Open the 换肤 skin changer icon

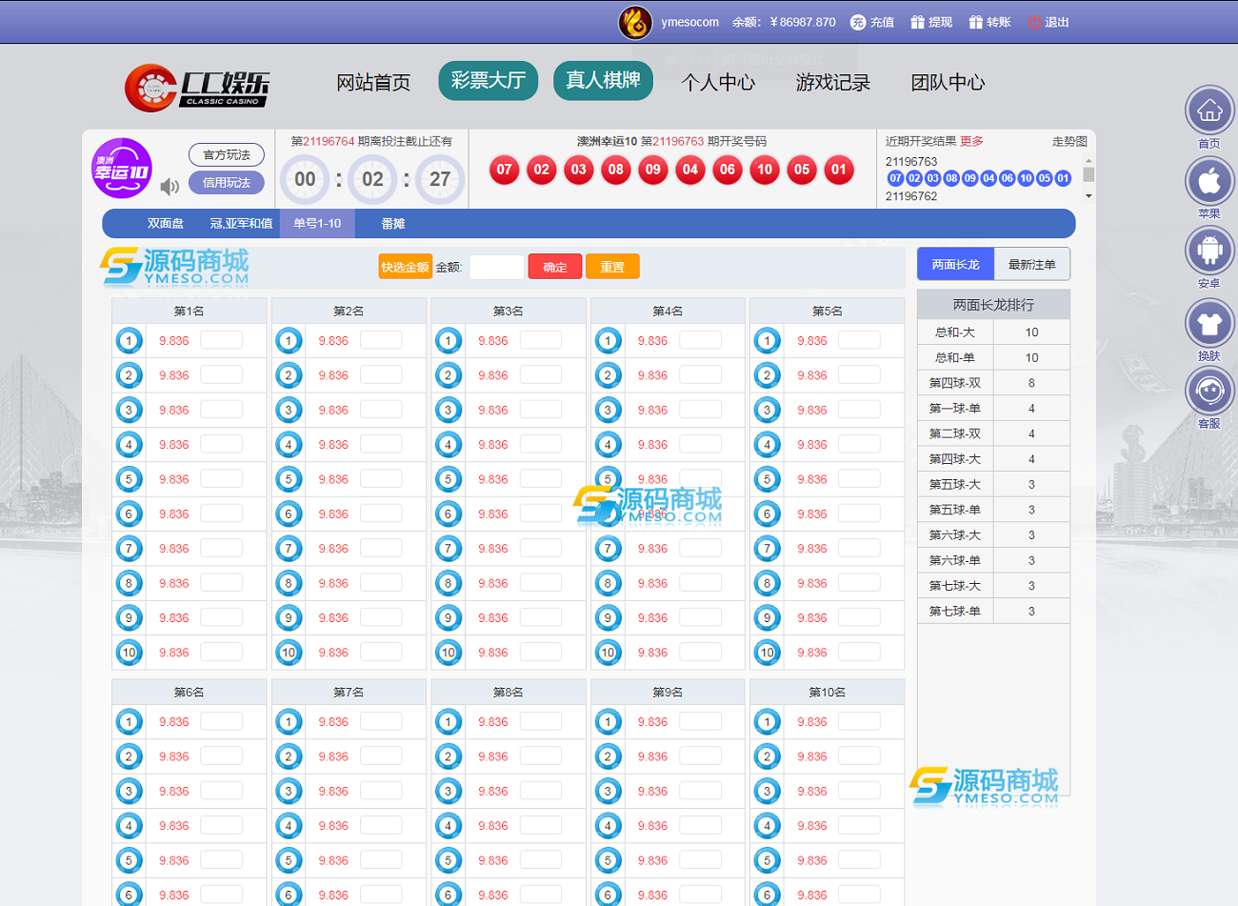tap(1209, 323)
